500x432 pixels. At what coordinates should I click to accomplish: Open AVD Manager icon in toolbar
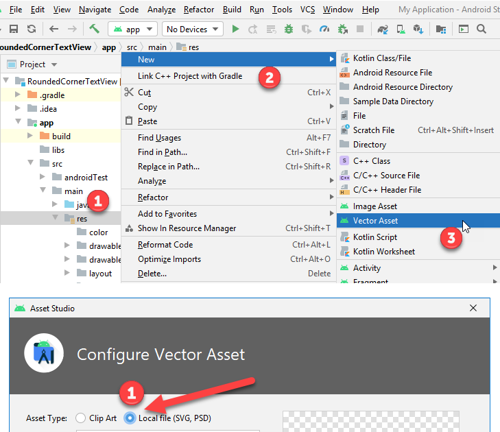click(401, 29)
